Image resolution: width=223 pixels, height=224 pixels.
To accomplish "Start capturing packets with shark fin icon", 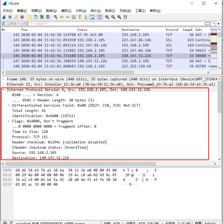I will click(x=4, y=17).
